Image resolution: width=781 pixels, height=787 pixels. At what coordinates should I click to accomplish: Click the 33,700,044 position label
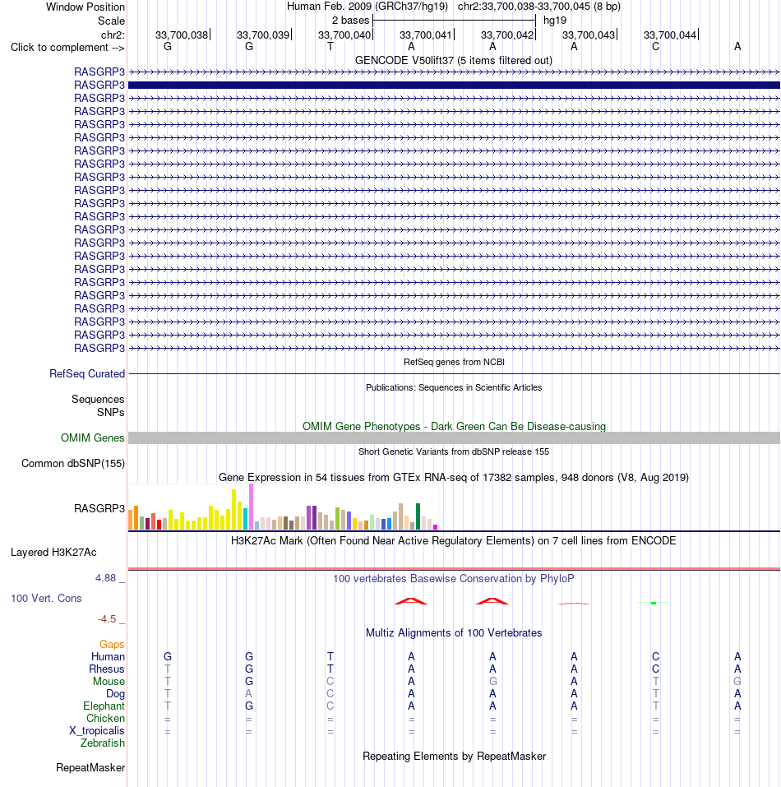(x=670, y=35)
